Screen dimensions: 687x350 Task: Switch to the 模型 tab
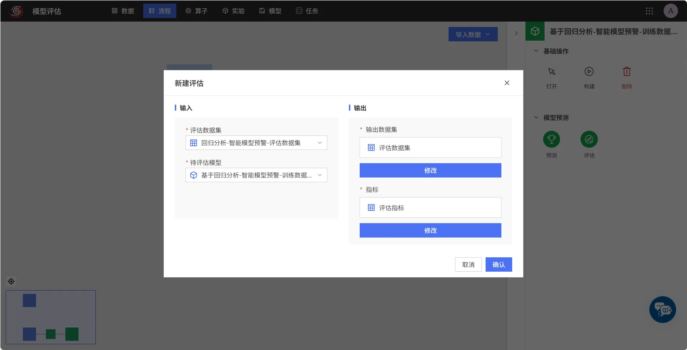(x=270, y=11)
